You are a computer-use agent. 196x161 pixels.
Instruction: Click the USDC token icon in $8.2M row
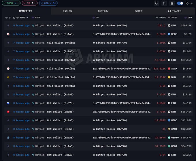coord(169,34)
